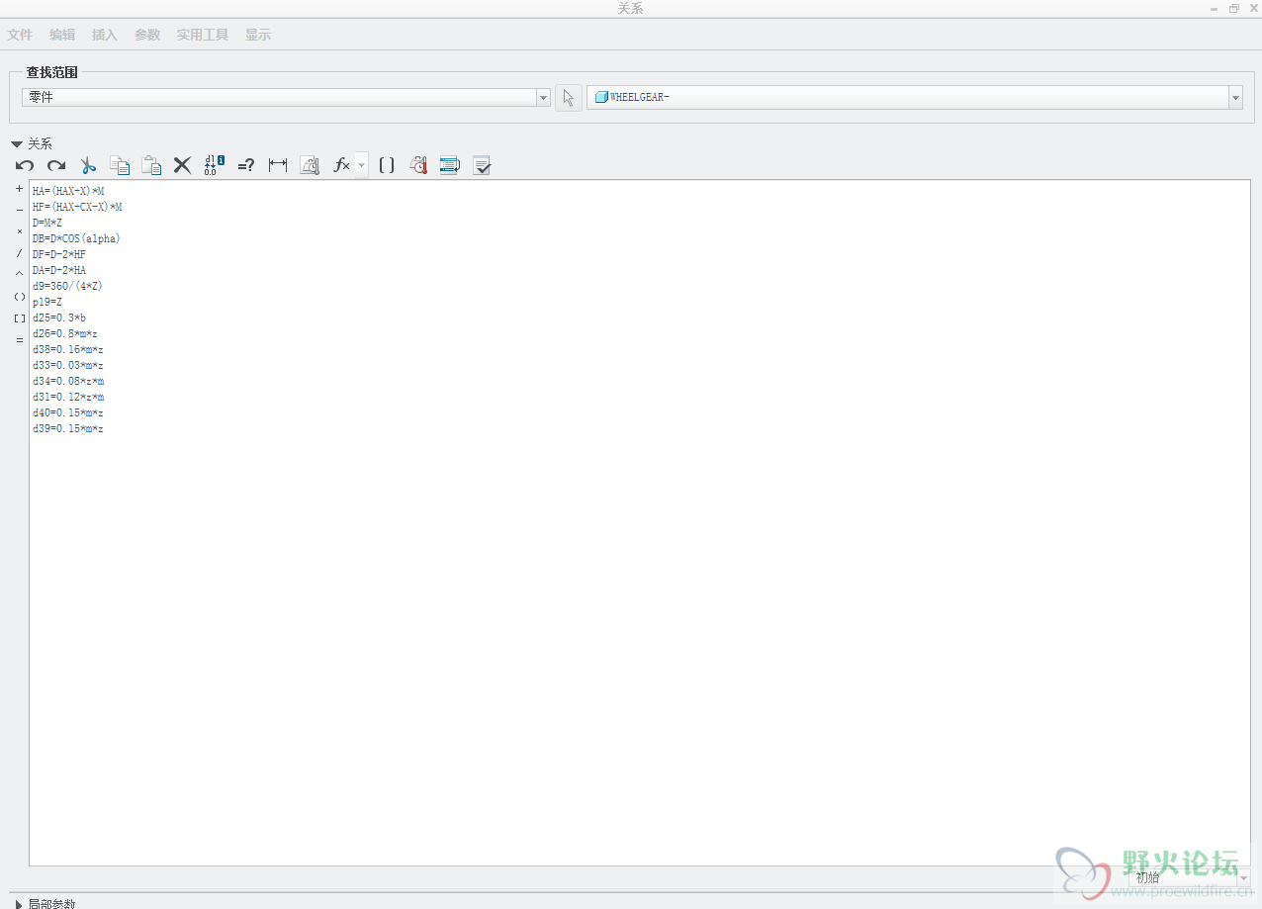The height and width of the screenshot is (909, 1262).
Task: Click the relation line d31=0.12*z*m
Action: click(68, 397)
